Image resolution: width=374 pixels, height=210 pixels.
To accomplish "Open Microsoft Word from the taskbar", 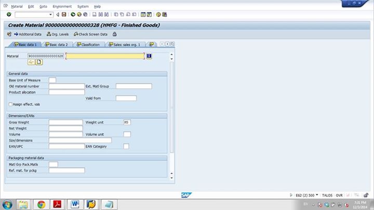I will [x=75, y=204].
